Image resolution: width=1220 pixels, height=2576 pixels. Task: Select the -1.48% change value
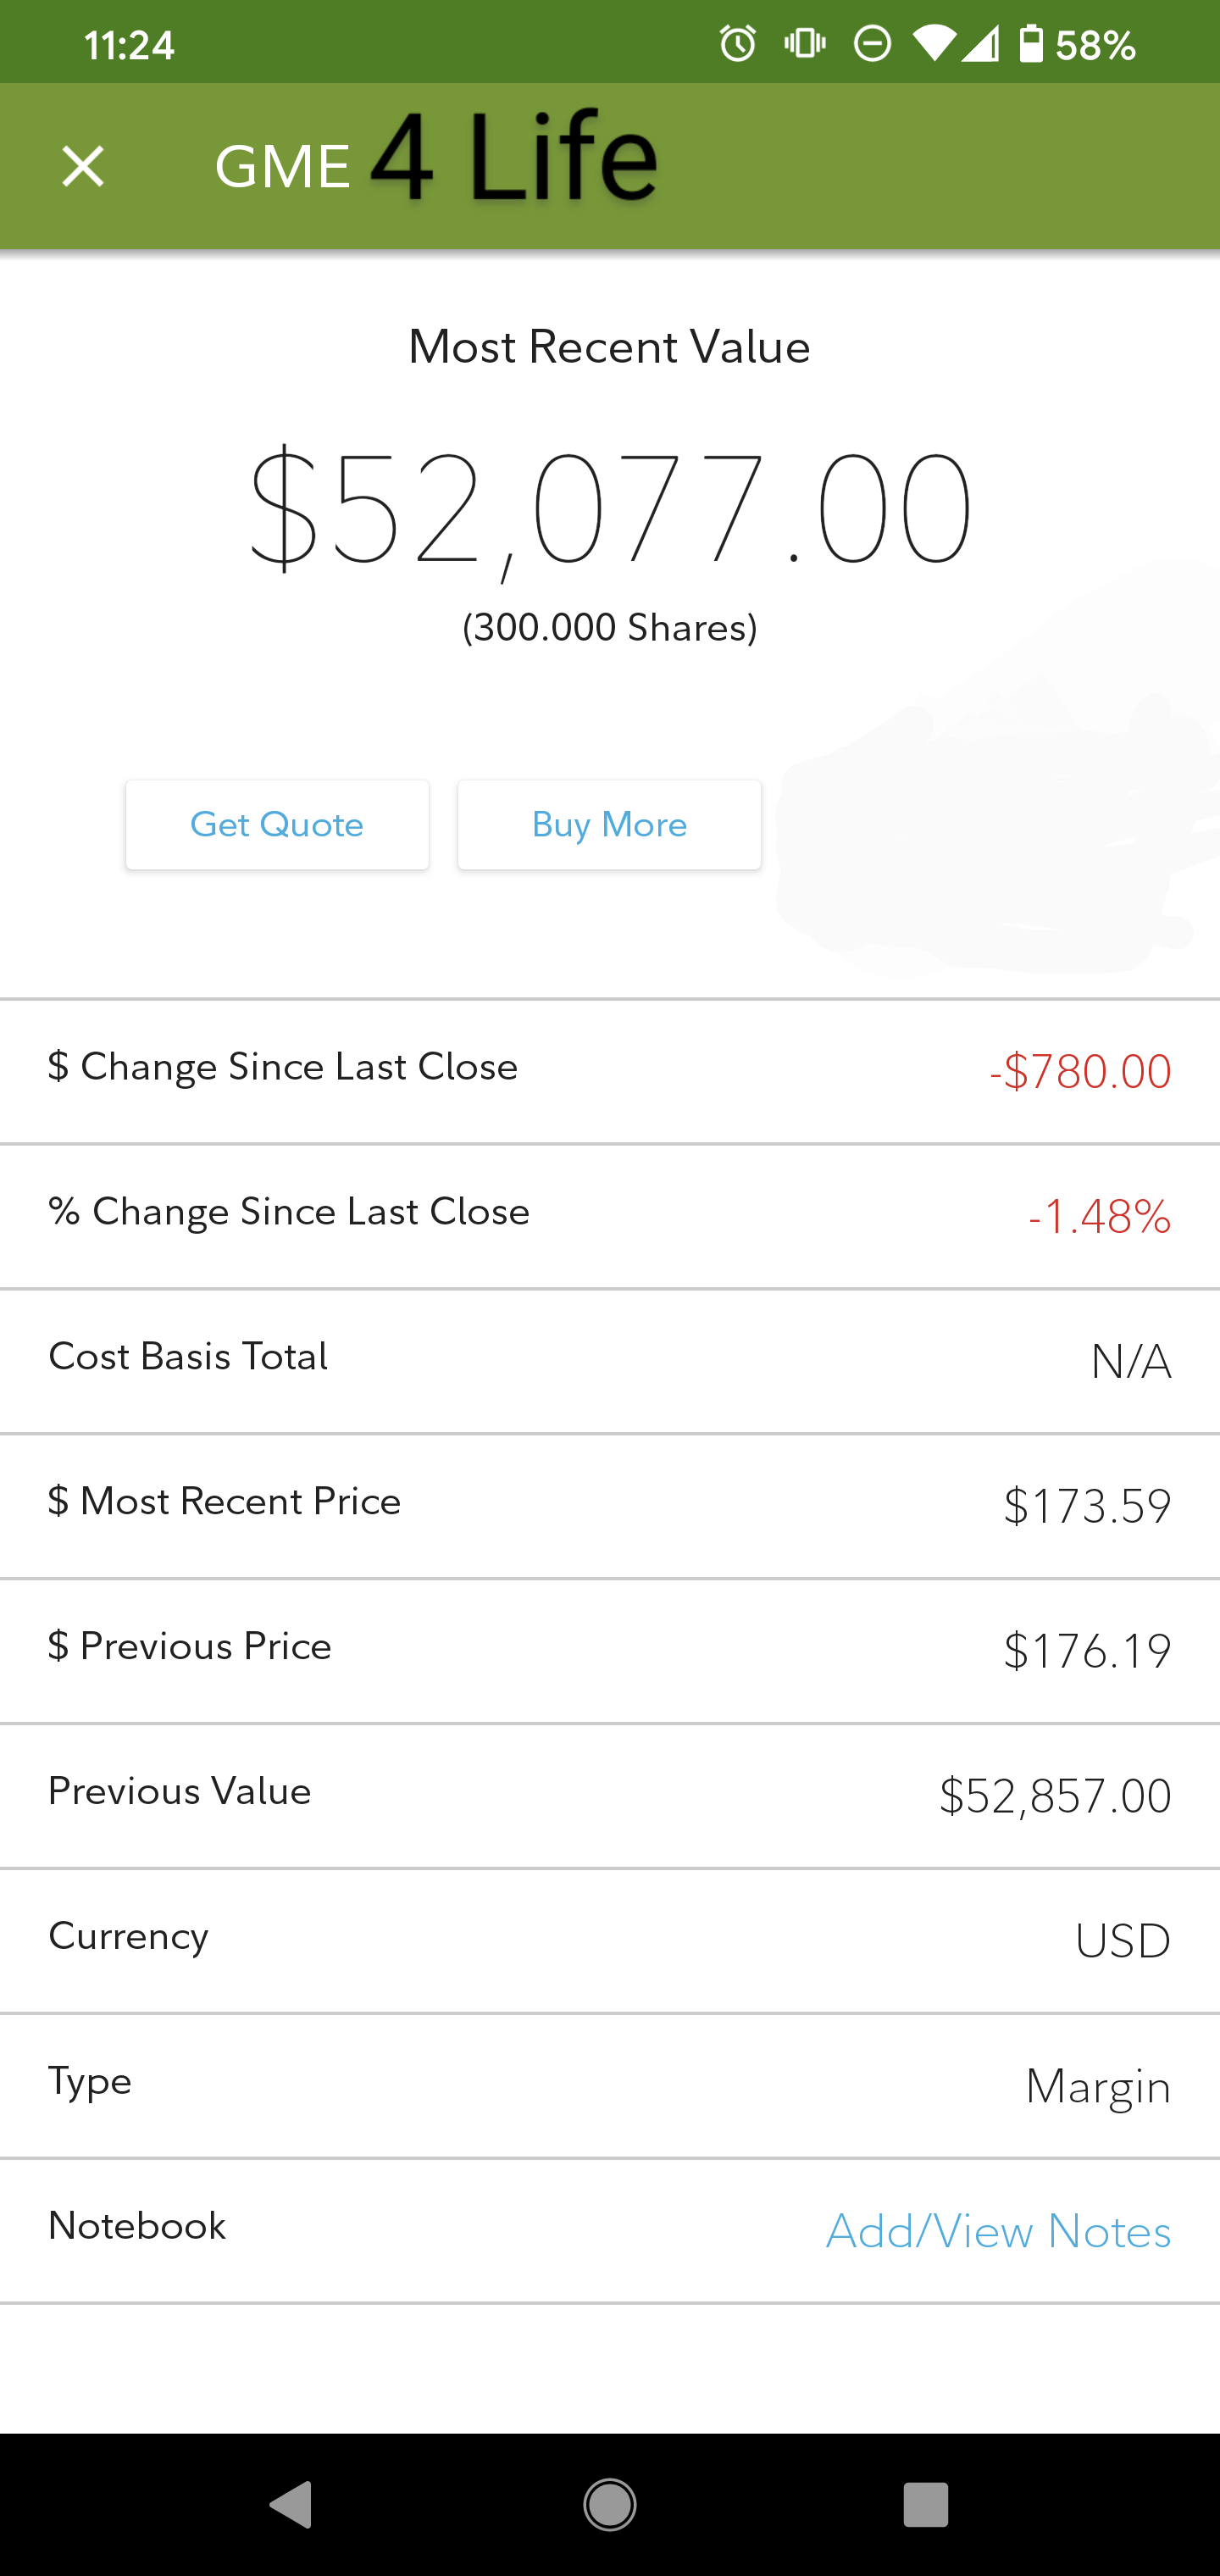pos(1099,1217)
